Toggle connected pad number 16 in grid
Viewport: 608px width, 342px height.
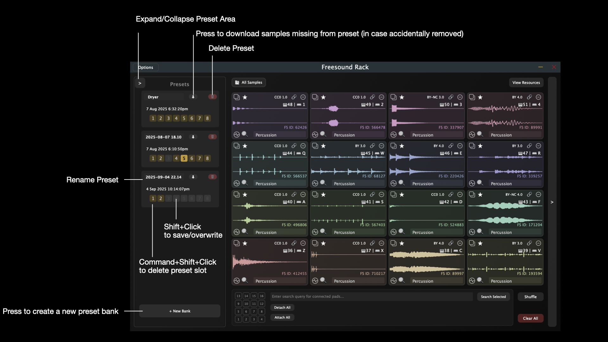(x=262, y=296)
